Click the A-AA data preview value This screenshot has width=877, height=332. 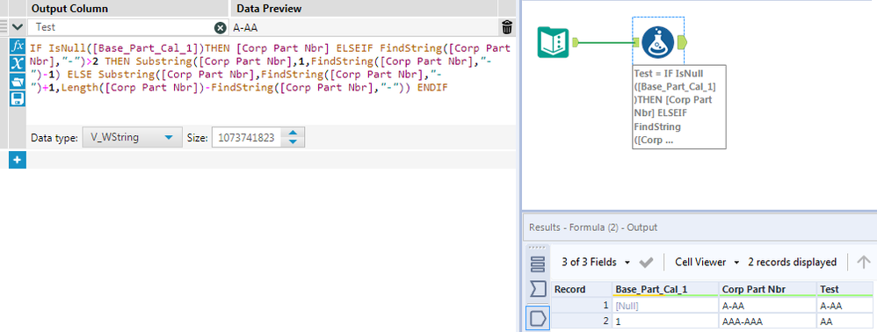click(x=245, y=27)
